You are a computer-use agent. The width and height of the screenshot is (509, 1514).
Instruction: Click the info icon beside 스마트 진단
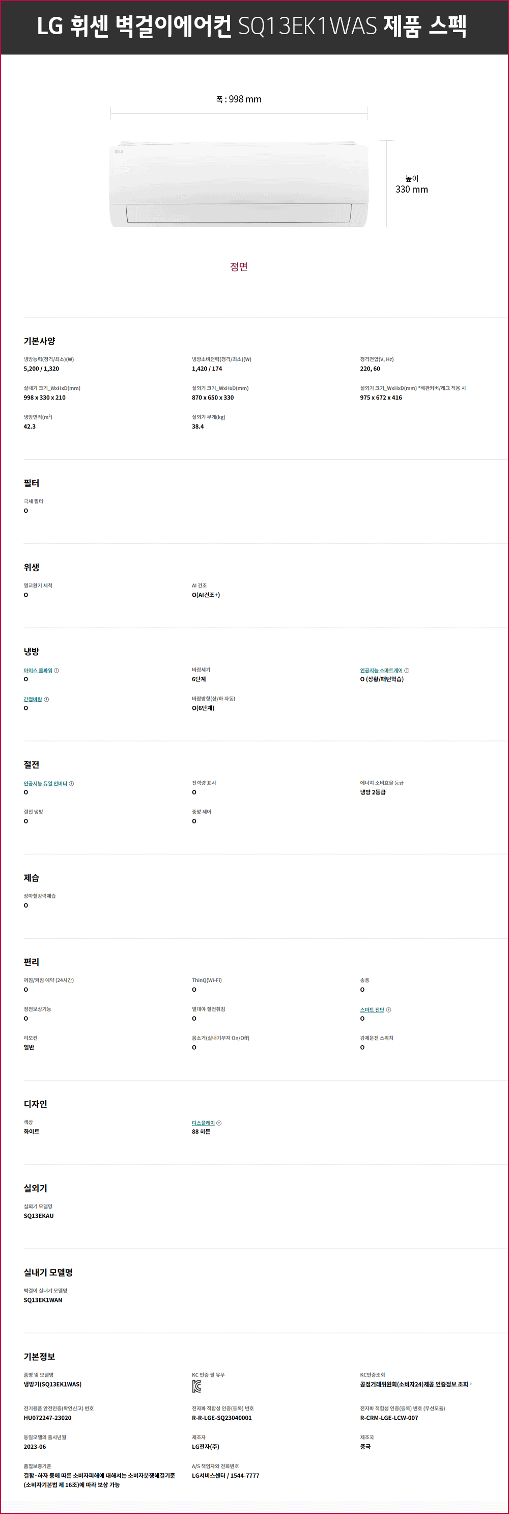(389, 1010)
